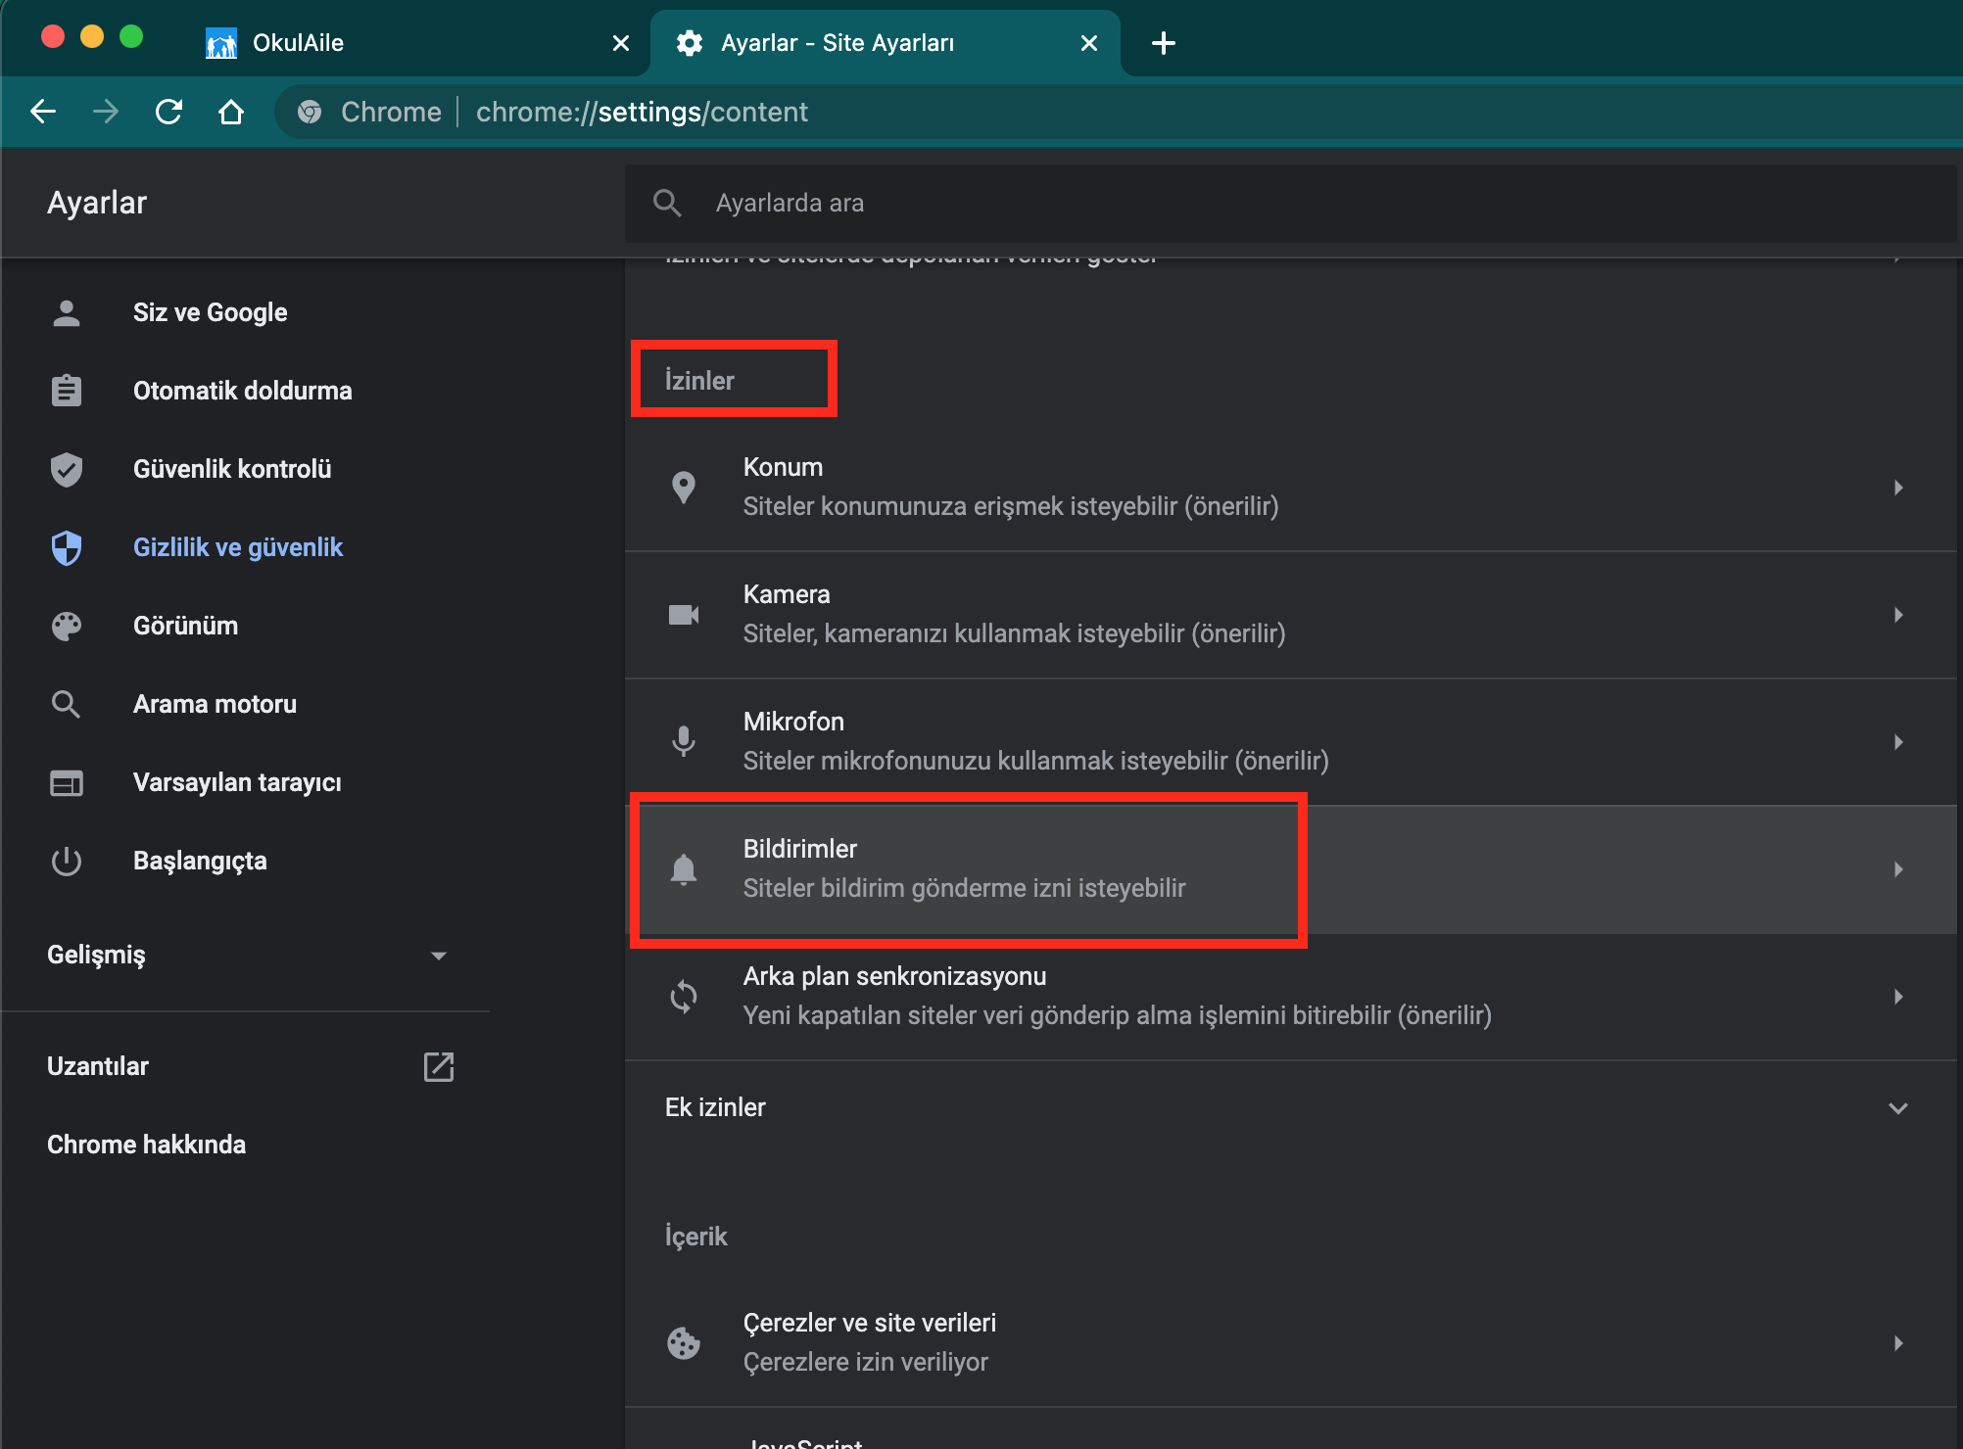Image resolution: width=1963 pixels, height=1449 pixels.
Task: Expand Konum row with its right arrow
Action: pos(1898,487)
